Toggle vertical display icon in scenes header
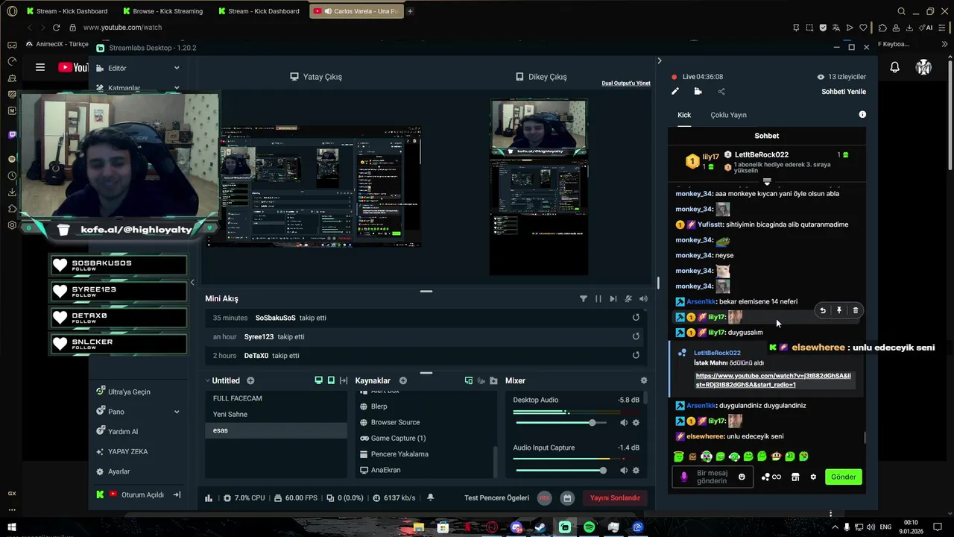Image resolution: width=954 pixels, height=537 pixels. click(x=331, y=380)
